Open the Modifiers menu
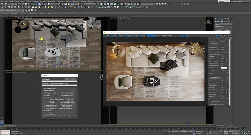Image resolution: width=251 pixels, height=135 pixels. 35,1
